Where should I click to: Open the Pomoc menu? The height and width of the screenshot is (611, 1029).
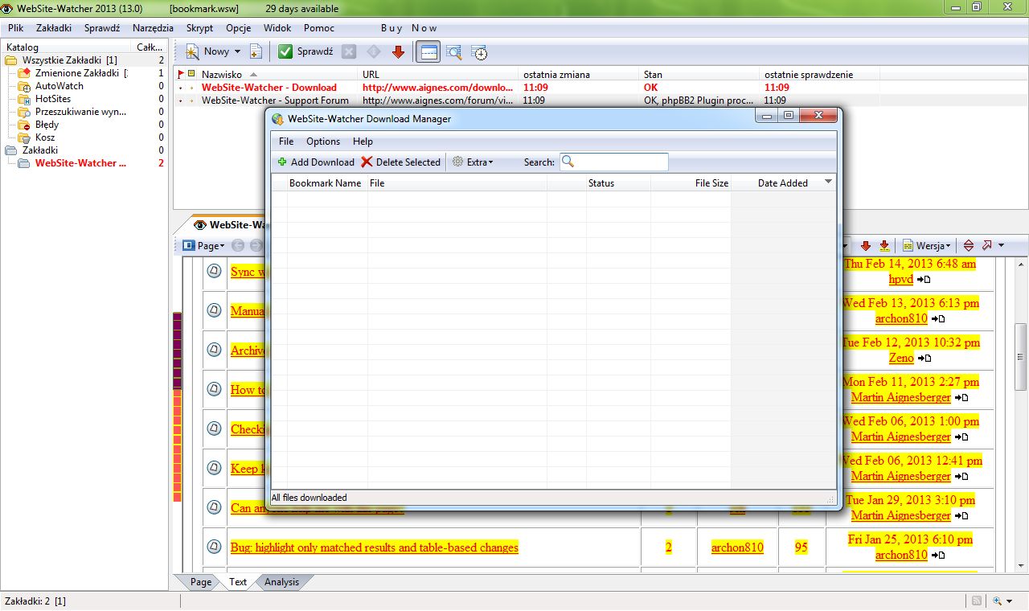pyautogui.click(x=319, y=27)
